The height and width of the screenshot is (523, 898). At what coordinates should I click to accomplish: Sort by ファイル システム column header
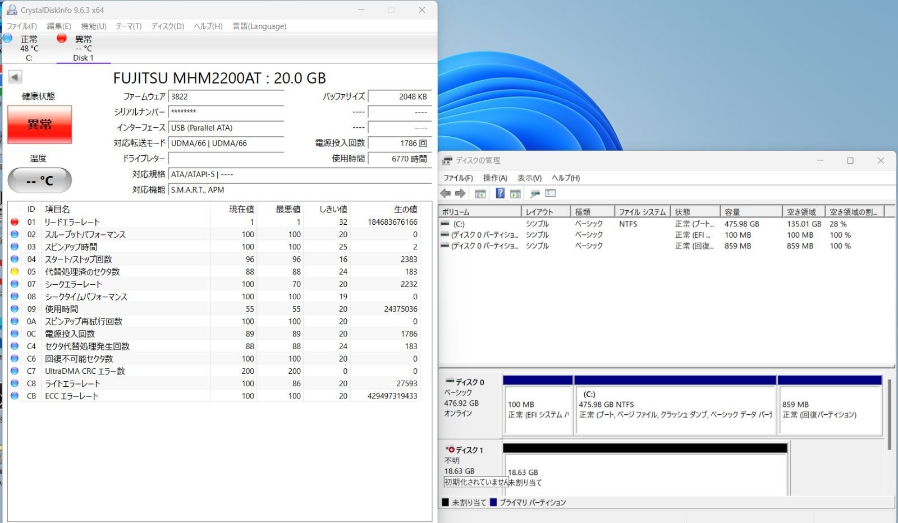(643, 212)
